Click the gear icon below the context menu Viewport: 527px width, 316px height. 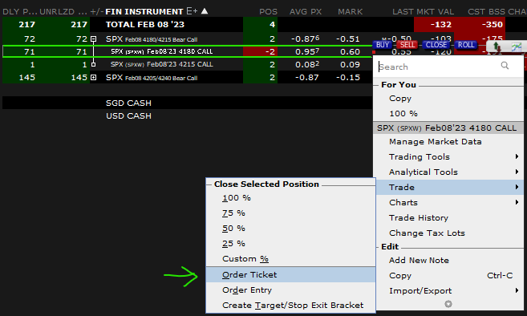coord(448,304)
